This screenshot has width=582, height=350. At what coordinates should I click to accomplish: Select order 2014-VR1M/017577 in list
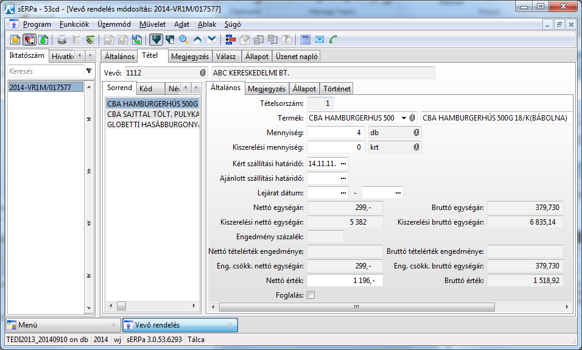(x=46, y=87)
